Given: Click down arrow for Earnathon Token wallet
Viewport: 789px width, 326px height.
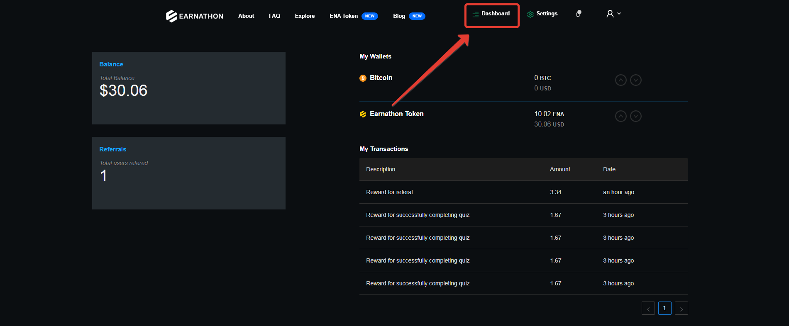Looking at the screenshot, I should (x=635, y=116).
